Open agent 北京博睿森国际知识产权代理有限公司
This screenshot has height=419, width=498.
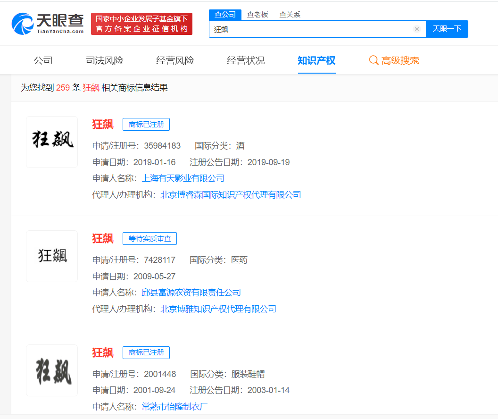point(231,195)
